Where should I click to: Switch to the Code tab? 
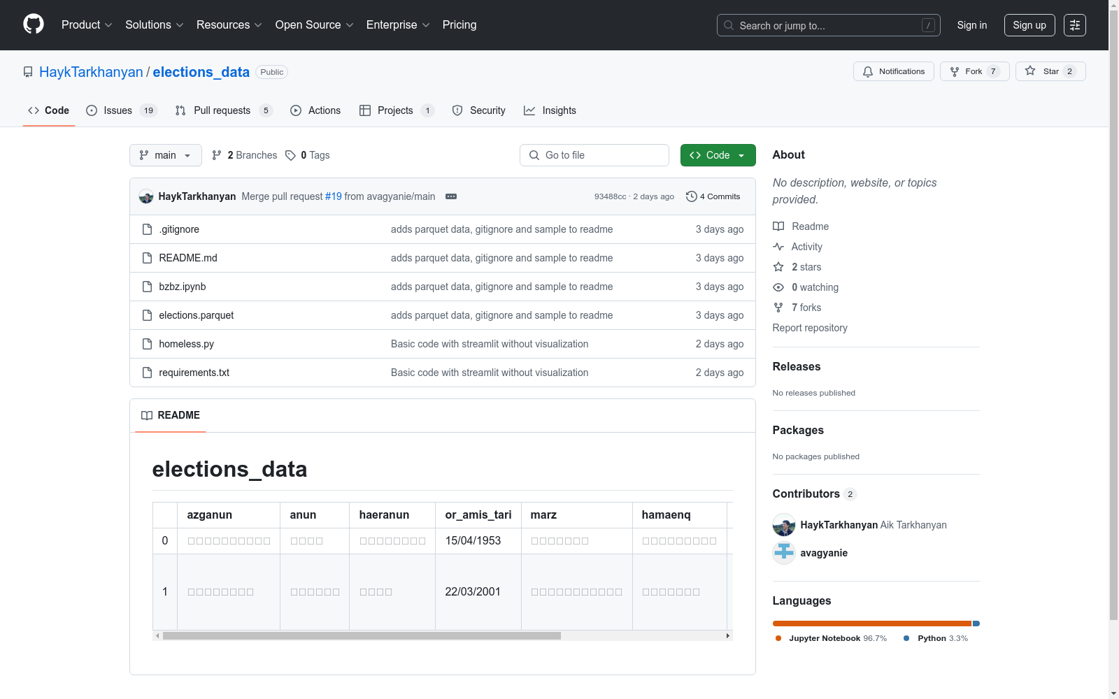(x=49, y=110)
